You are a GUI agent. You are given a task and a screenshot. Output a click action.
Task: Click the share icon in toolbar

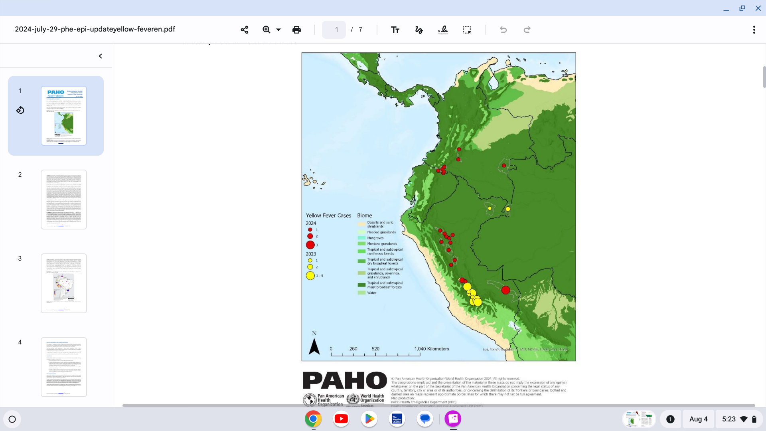click(245, 30)
